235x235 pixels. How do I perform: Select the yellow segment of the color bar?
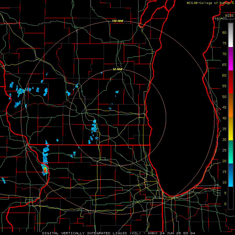coord(231,128)
